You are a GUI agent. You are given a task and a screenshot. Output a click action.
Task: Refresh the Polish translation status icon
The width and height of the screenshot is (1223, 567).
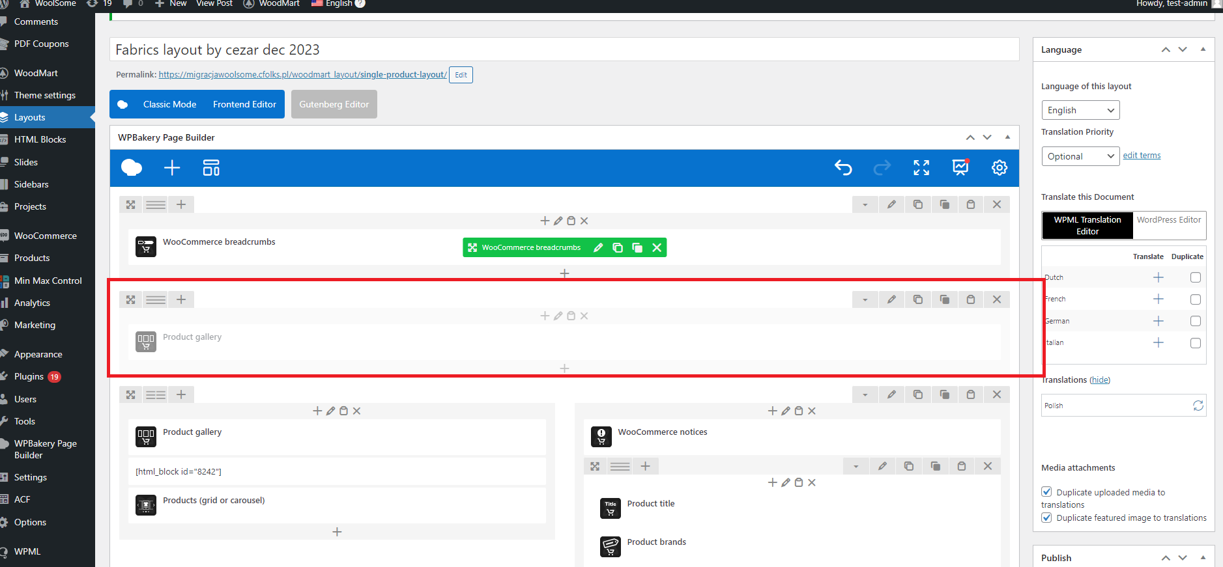click(x=1198, y=406)
